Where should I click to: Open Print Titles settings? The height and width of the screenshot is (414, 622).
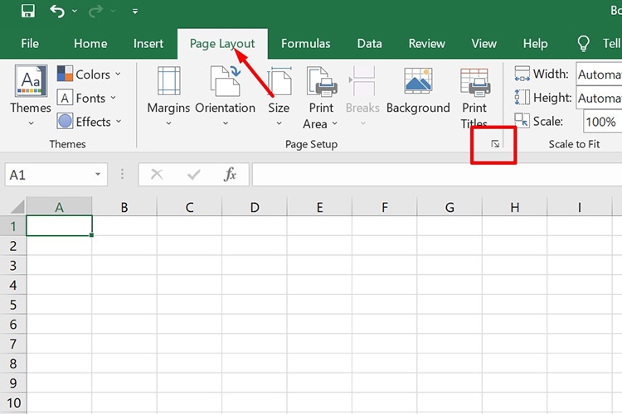click(x=474, y=91)
